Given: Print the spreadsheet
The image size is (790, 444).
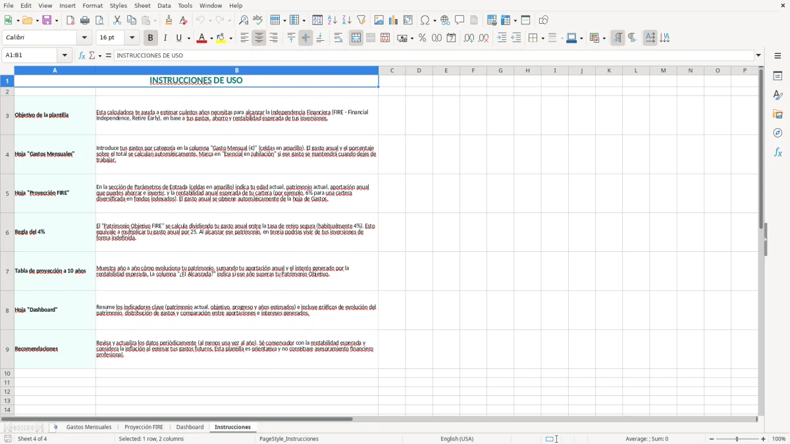Looking at the screenshot, I should pos(85,20).
